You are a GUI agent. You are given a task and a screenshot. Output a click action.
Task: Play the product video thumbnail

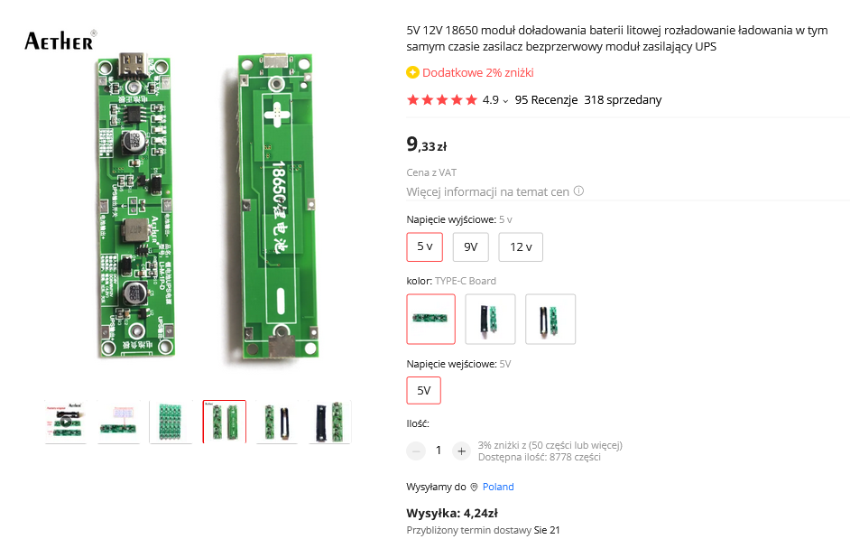pos(66,422)
